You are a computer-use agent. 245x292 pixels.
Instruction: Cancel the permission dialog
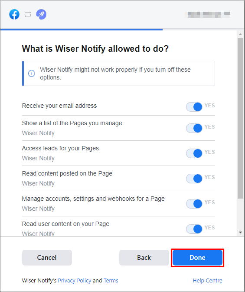tap(47, 258)
